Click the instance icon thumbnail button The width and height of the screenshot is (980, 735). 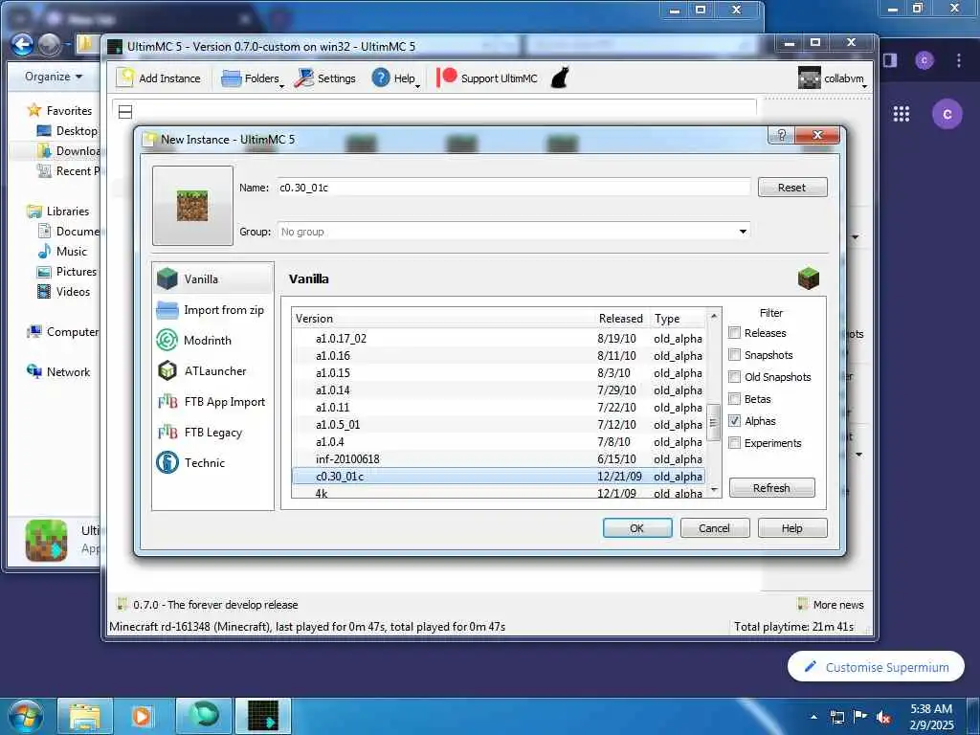click(x=192, y=206)
